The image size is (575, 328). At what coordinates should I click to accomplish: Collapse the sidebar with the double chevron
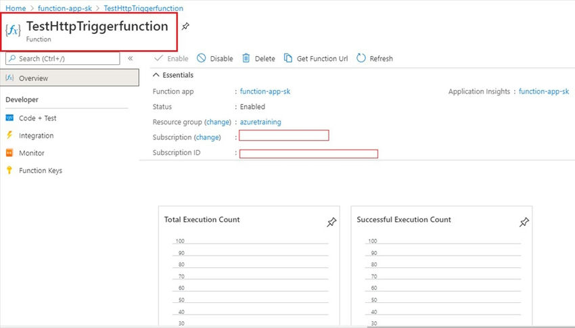click(x=130, y=58)
